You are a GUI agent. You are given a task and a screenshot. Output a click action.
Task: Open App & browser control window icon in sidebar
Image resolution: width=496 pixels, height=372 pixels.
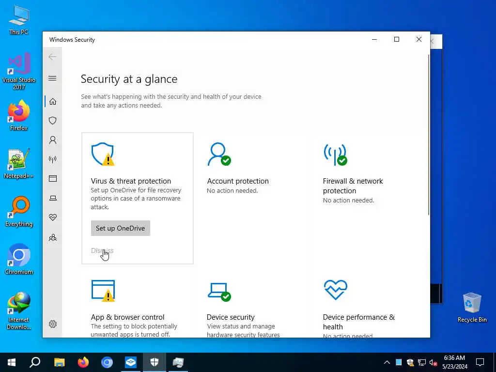coord(52,179)
